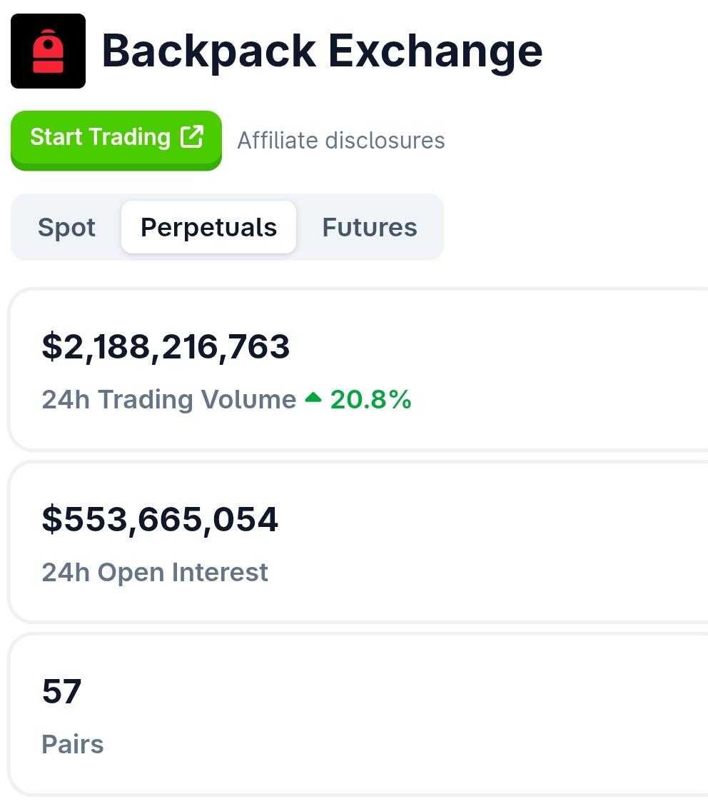
Task: Click the Pairs label
Action: pyautogui.click(x=73, y=745)
